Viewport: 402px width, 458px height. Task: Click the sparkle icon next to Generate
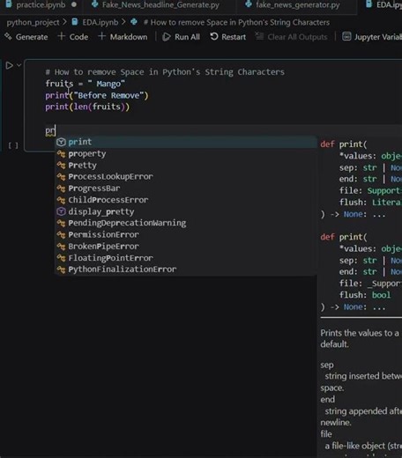(8, 37)
